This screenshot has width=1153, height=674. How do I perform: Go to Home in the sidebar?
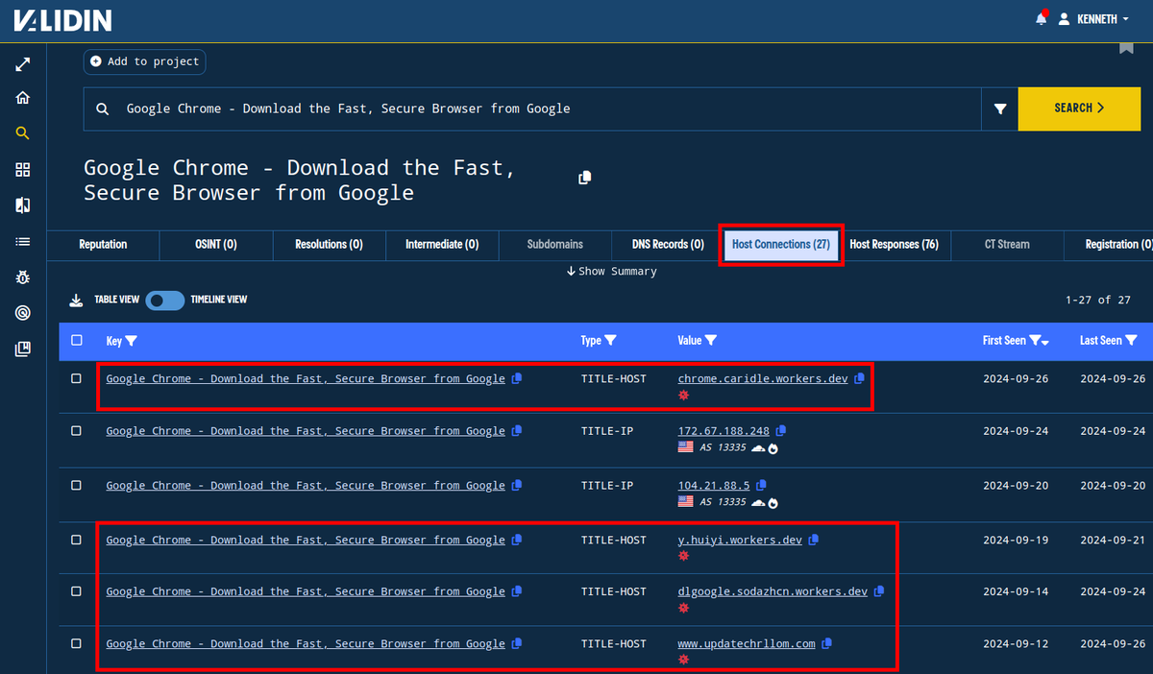pos(23,98)
